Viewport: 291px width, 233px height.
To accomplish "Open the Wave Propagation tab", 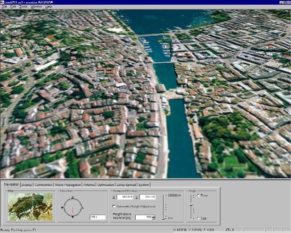I will 68,185.
